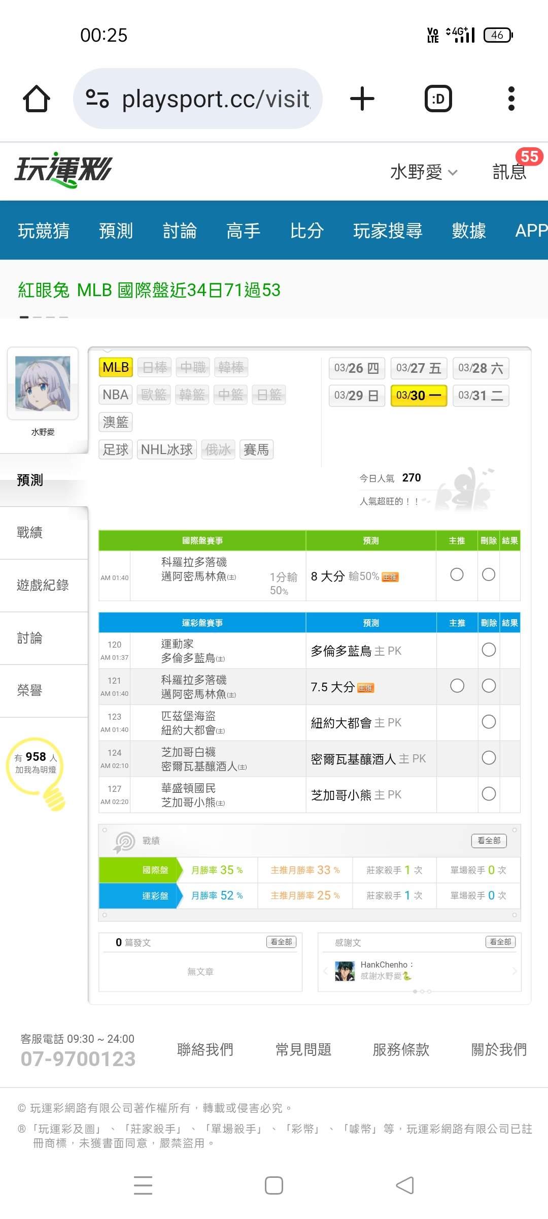Tap the banner carousel indicator dots

(x=44, y=317)
